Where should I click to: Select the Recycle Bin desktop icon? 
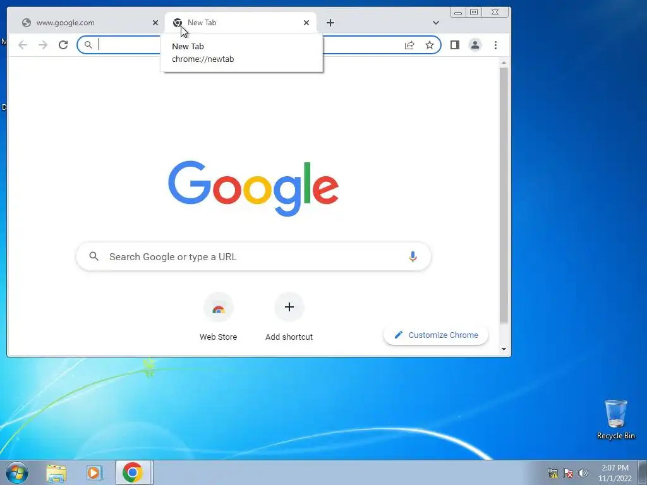615,419
